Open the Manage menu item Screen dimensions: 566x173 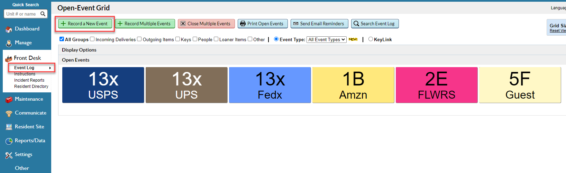[23, 43]
